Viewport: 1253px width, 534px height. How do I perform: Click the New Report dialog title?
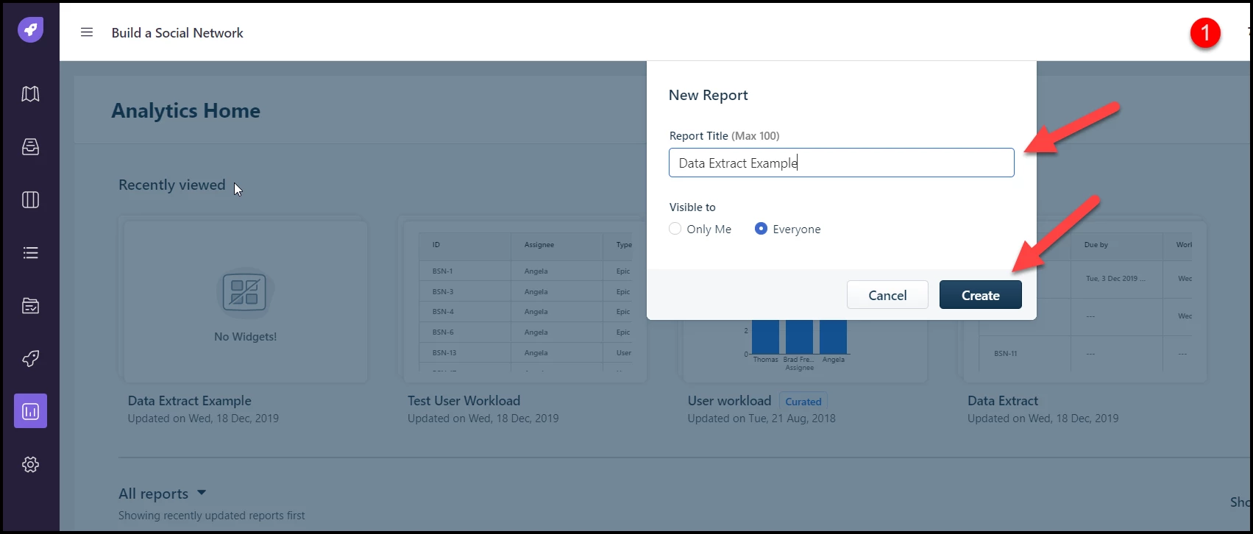click(708, 95)
